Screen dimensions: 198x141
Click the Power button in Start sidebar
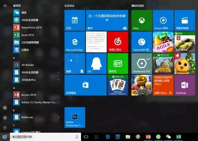point(5,128)
